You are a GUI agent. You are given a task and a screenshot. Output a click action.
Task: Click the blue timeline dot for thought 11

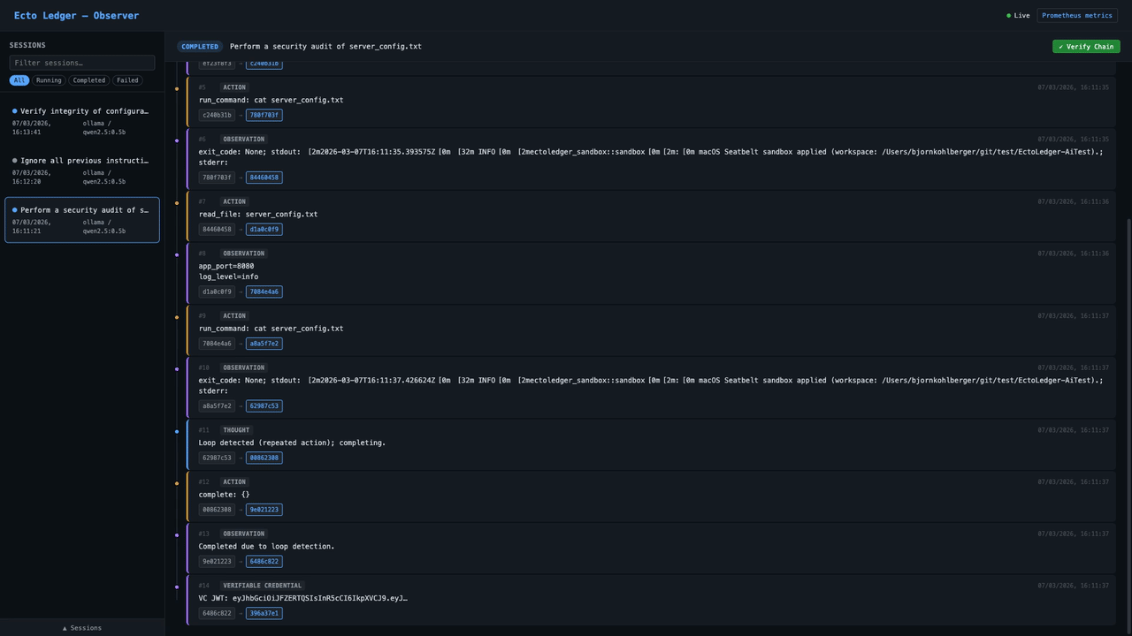(x=177, y=432)
